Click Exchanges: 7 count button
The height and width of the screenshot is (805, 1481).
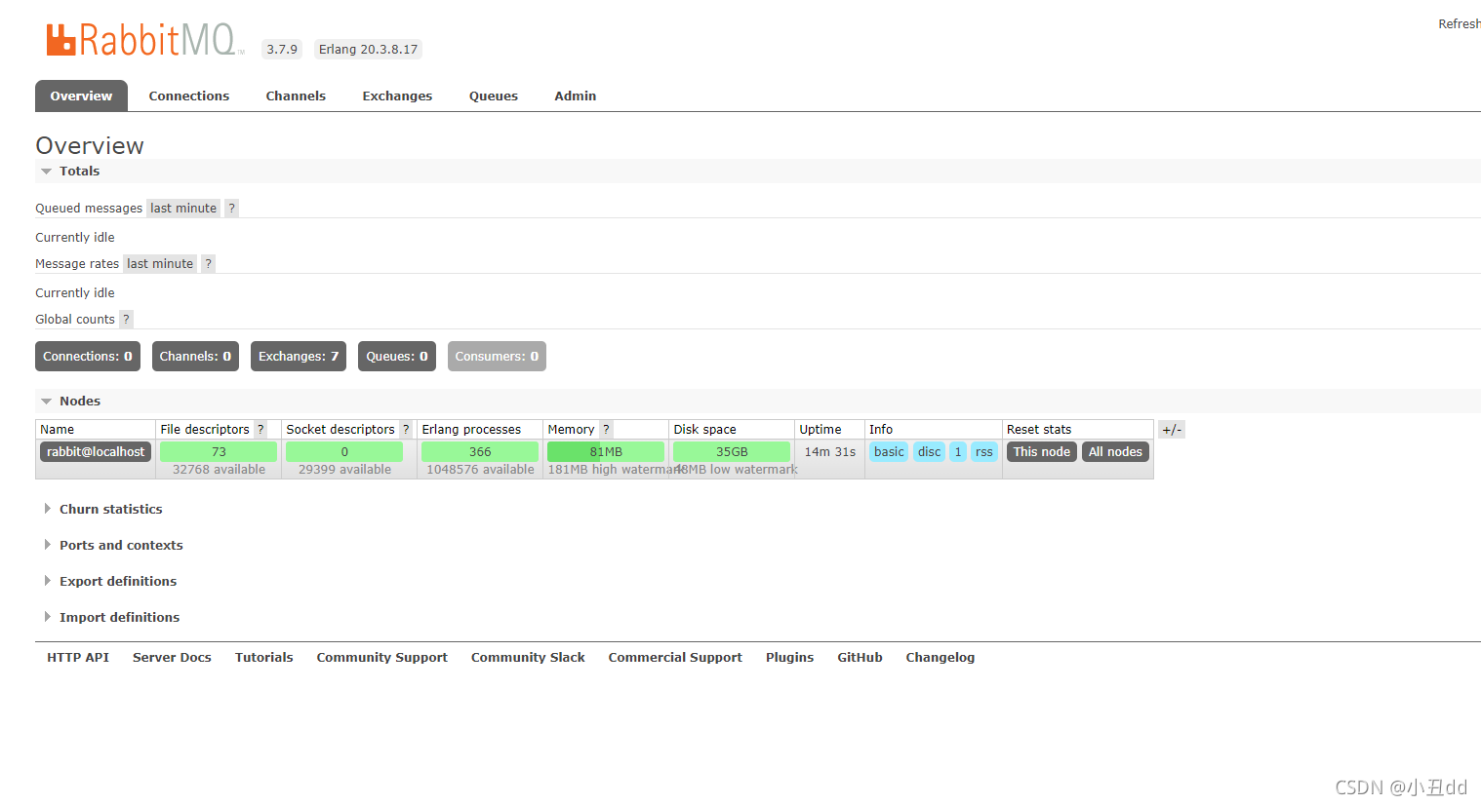point(299,357)
